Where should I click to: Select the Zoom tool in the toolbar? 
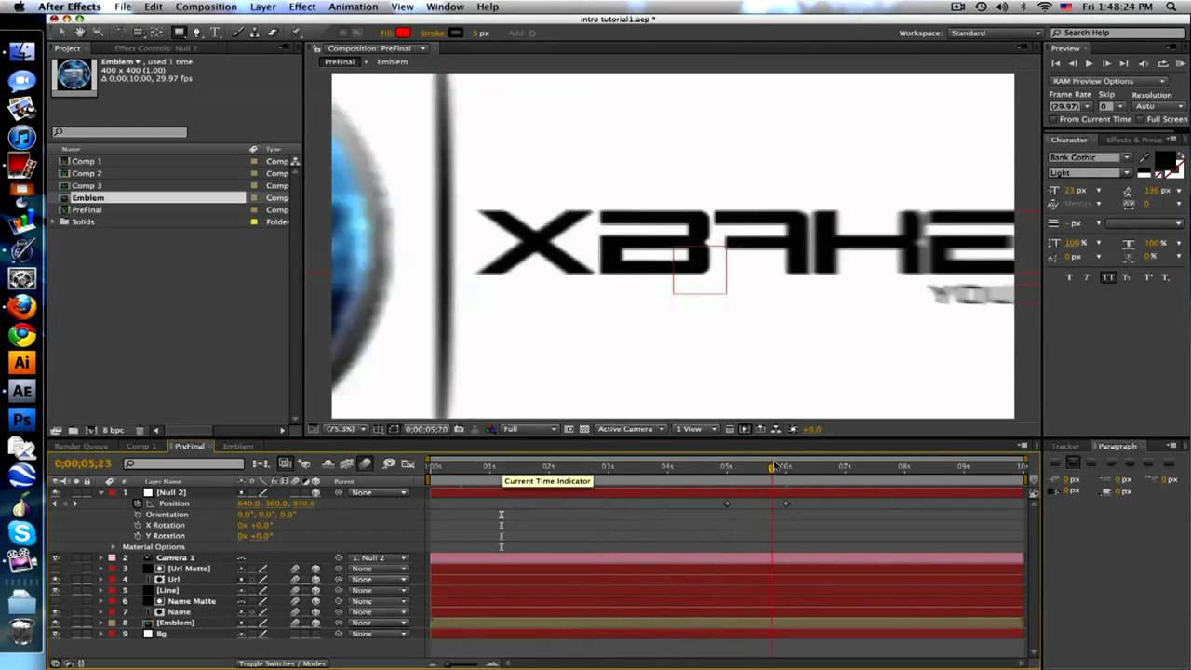tap(98, 33)
